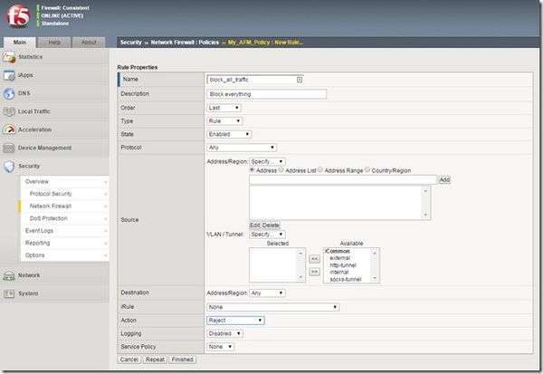Screen dimensions: 543x374
Task: Open the Device Management icon
Action: (10, 148)
